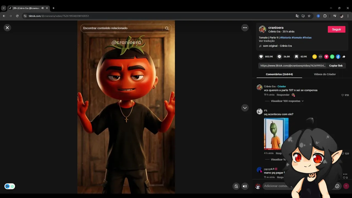Save the video with the bookmark icon

[x=296, y=57]
